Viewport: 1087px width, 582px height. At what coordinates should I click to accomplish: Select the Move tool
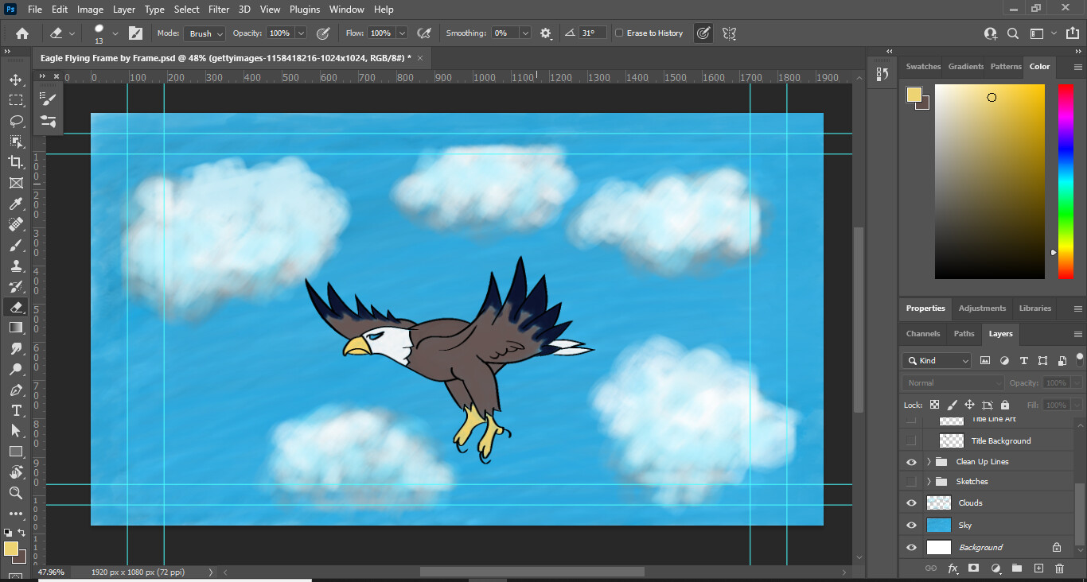(x=16, y=79)
